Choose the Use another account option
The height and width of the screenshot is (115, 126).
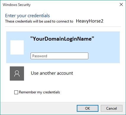pyautogui.click(x=52, y=73)
